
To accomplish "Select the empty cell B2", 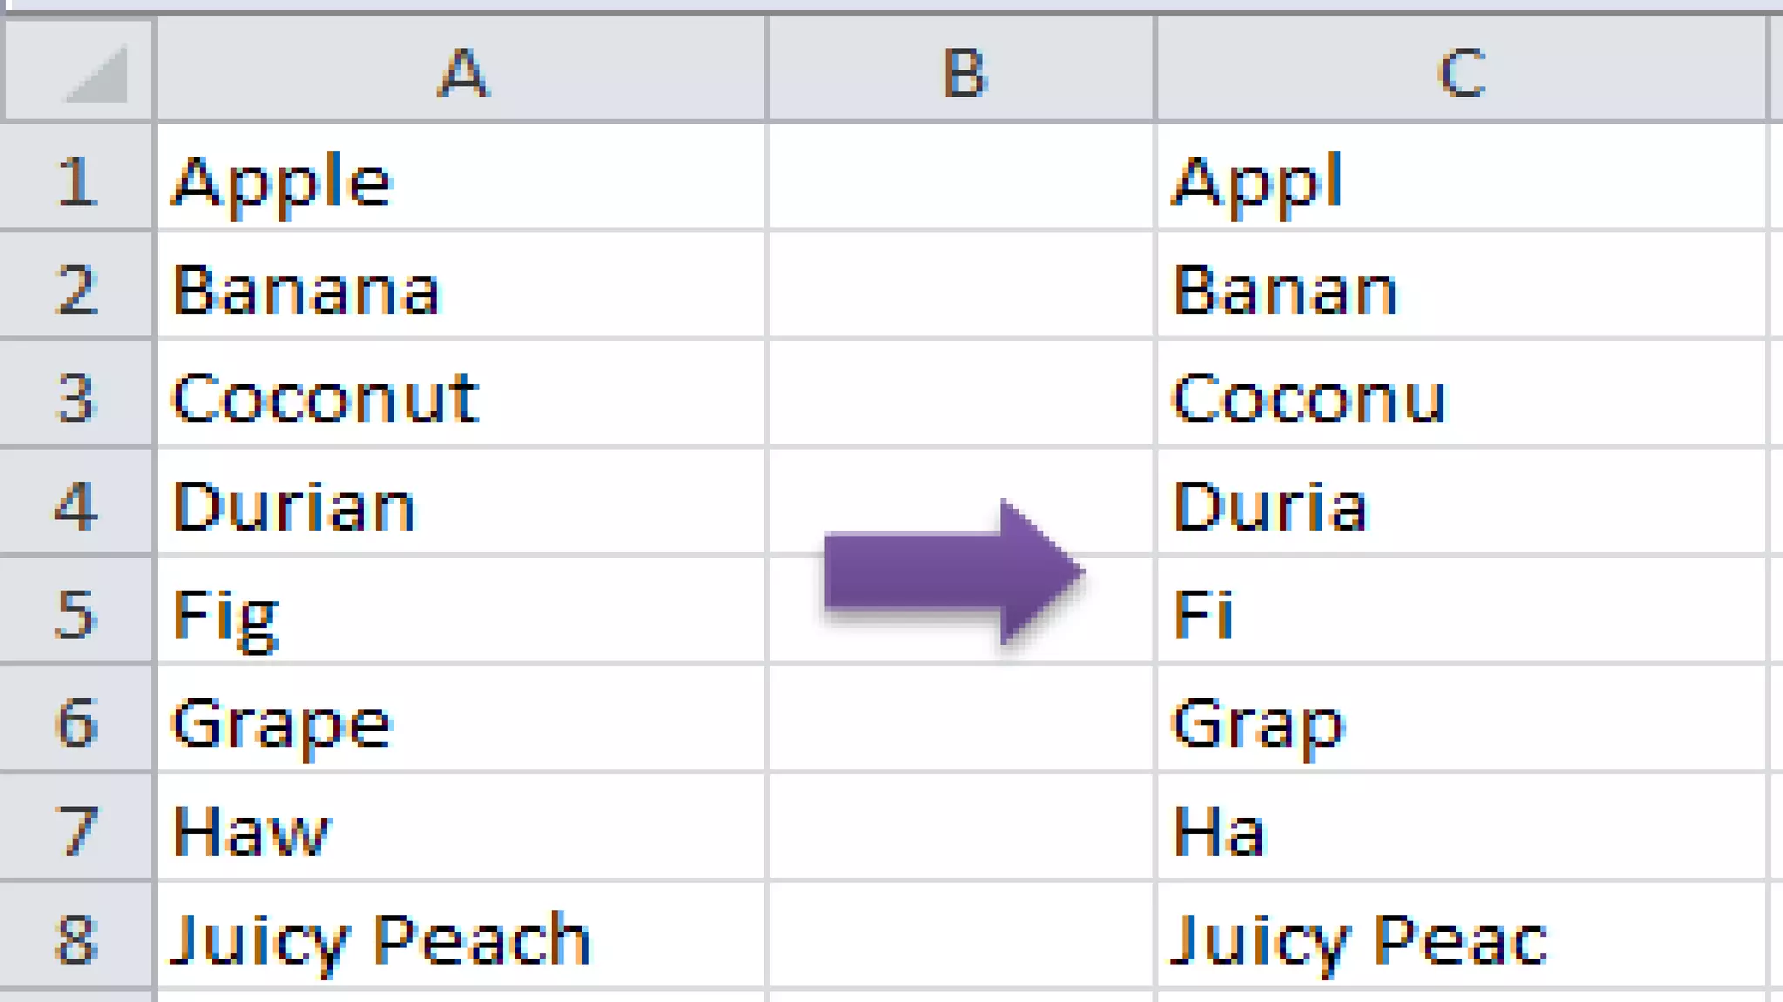I will pos(962,287).
